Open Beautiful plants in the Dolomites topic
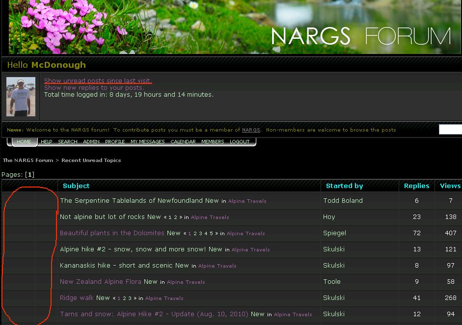 coord(112,233)
